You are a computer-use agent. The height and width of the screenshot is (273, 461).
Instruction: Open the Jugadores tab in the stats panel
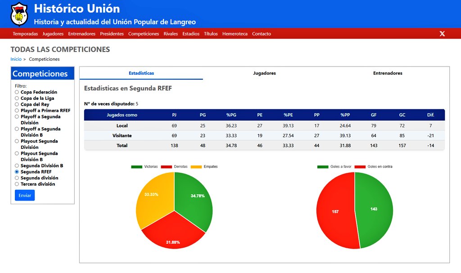[x=264, y=73]
